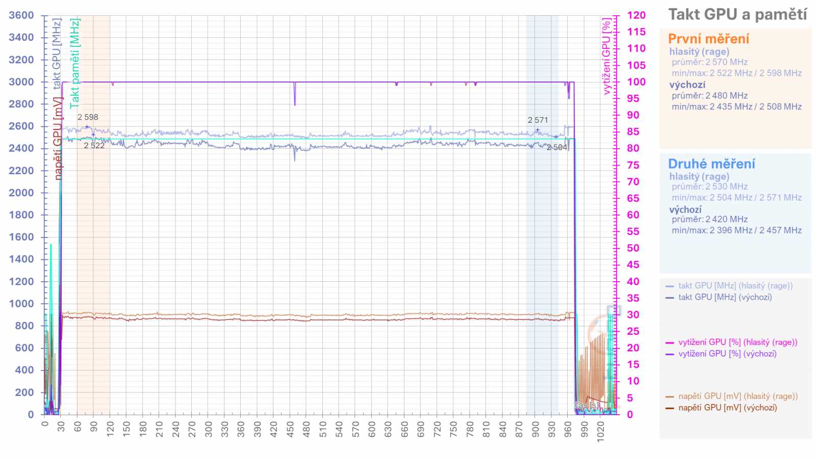Screen dimensions: 816x458
Task: Click the '50' right axis tick label
Action: click(633, 248)
